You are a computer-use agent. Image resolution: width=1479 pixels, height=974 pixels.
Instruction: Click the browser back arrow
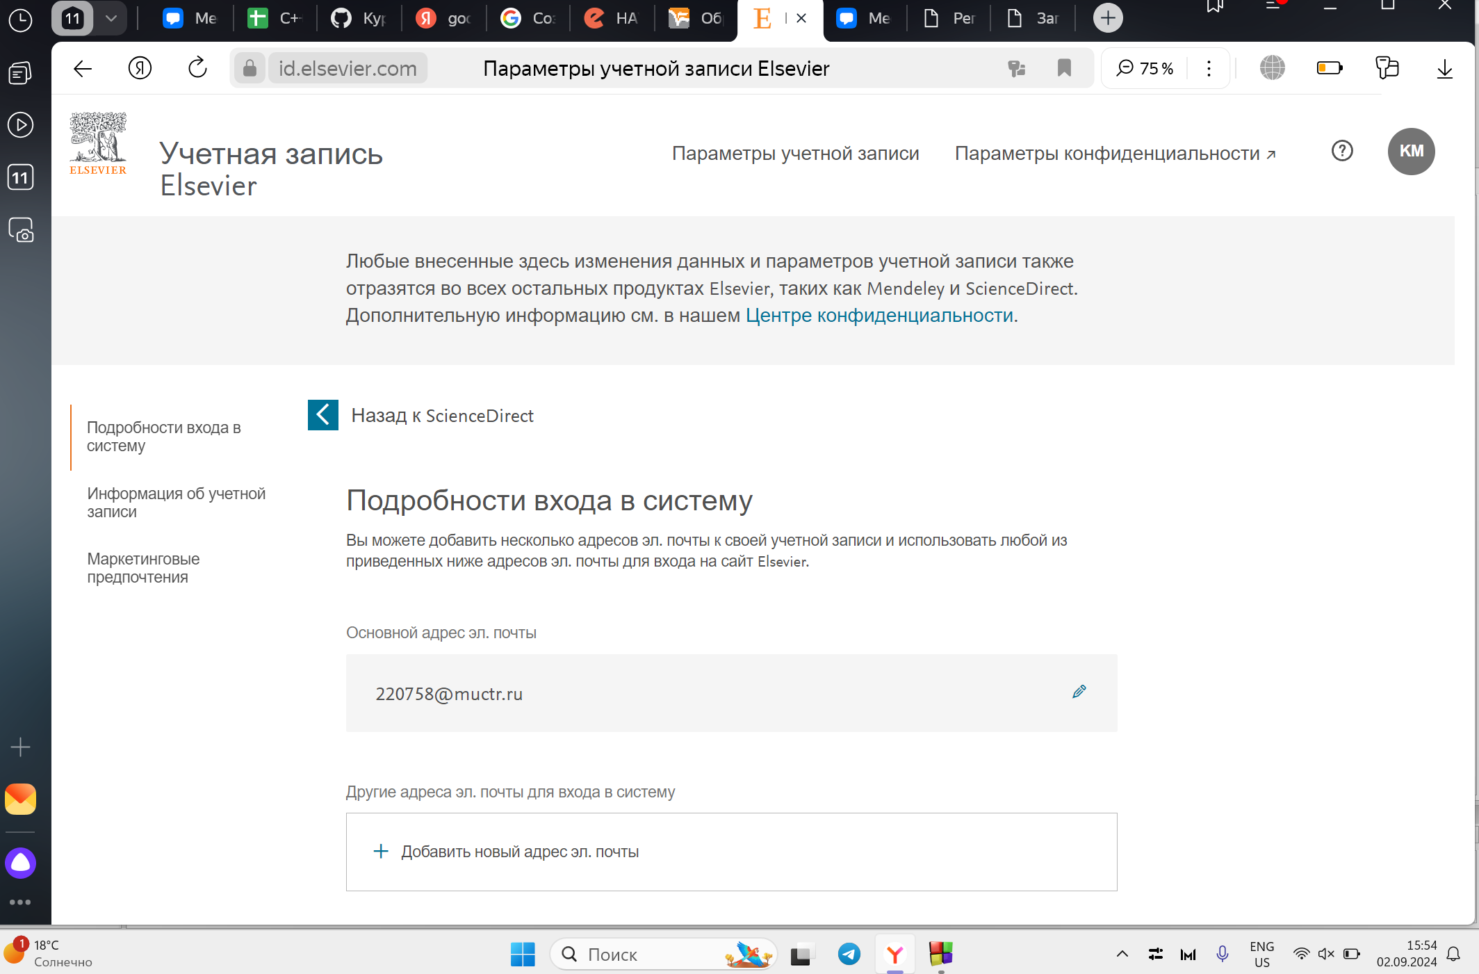coord(83,68)
